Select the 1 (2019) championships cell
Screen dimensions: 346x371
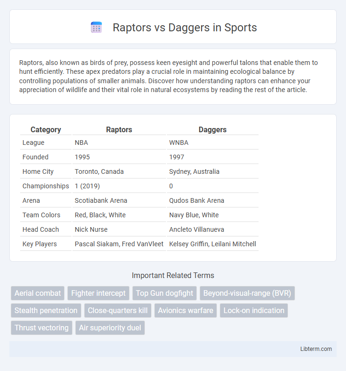119,186
